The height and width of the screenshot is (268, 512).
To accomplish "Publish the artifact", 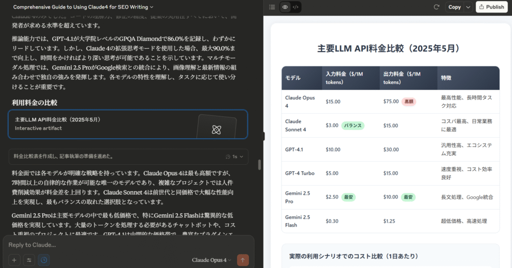I will [x=491, y=7].
